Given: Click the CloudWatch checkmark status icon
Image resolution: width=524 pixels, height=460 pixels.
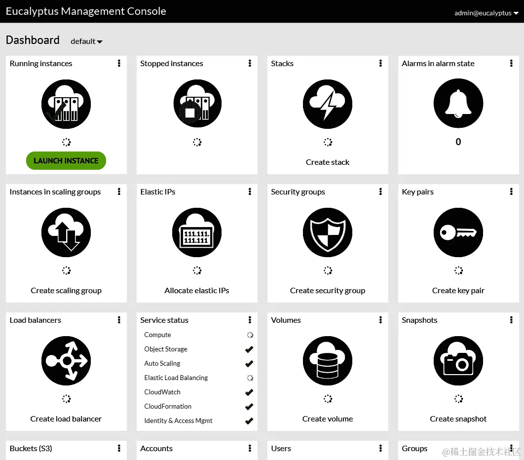Looking at the screenshot, I should [x=249, y=392].
